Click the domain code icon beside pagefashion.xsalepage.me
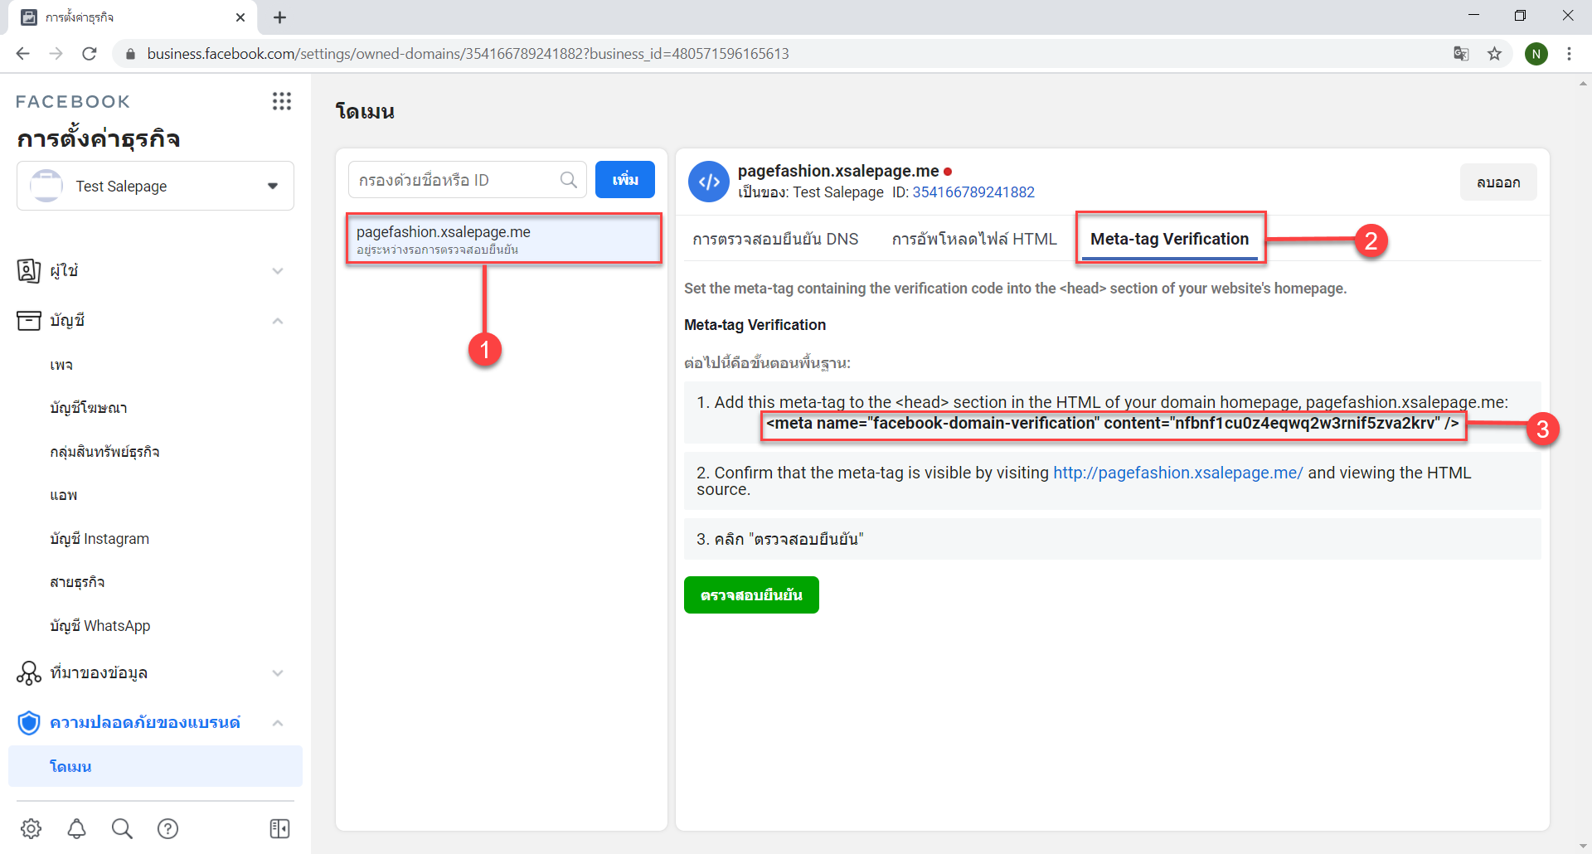Image resolution: width=1592 pixels, height=854 pixels. point(709,182)
